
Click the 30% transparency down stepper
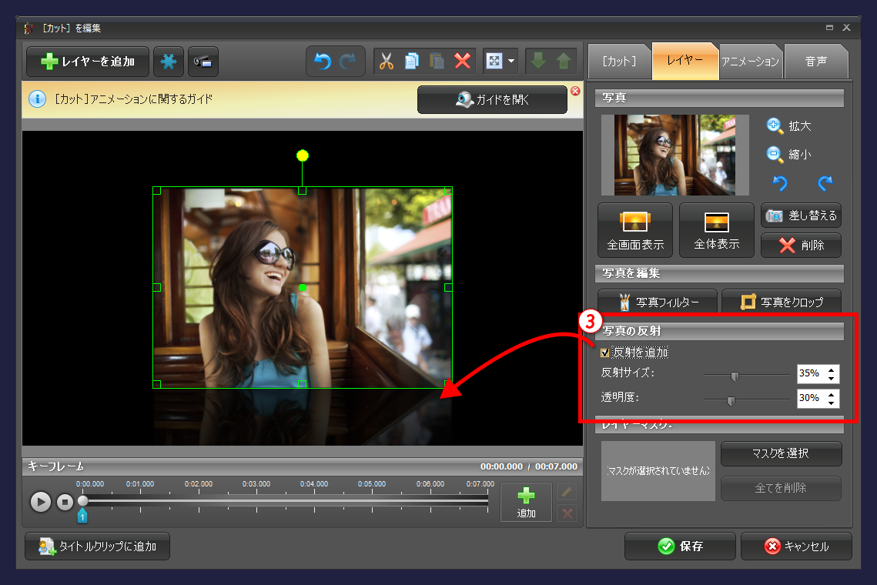point(830,403)
